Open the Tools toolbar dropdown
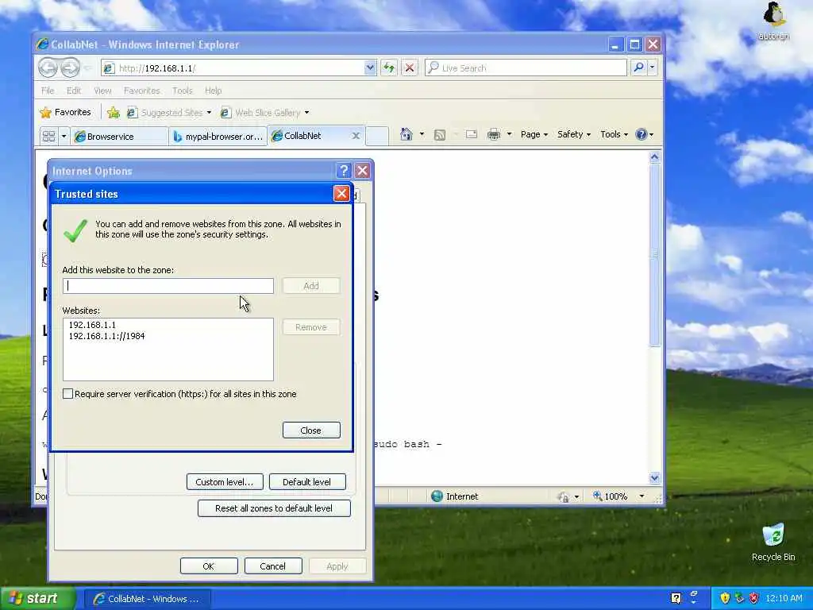The image size is (813, 610). click(x=614, y=134)
